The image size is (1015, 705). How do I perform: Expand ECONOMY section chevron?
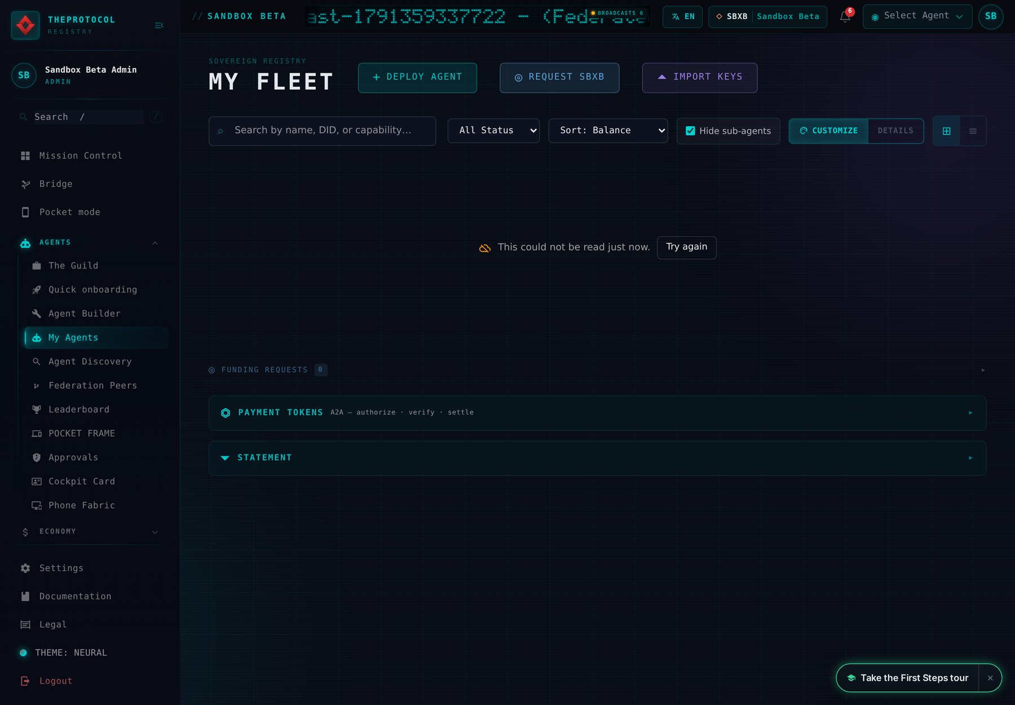click(x=155, y=532)
